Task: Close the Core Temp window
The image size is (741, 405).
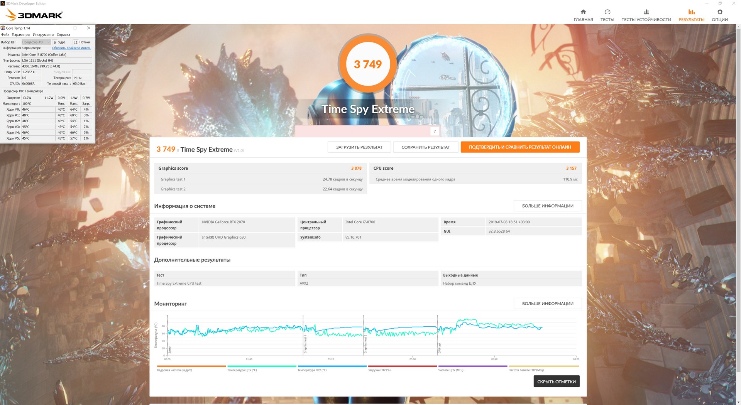Action: [89, 28]
